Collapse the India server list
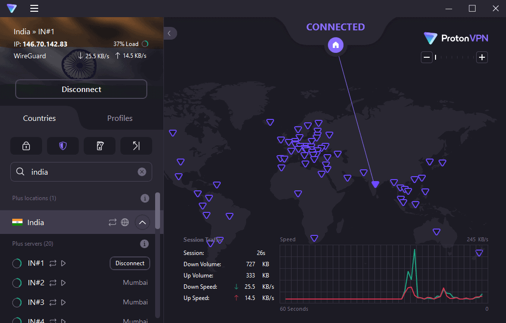This screenshot has width=506, height=323. pyautogui.click(x=142, y=223)
